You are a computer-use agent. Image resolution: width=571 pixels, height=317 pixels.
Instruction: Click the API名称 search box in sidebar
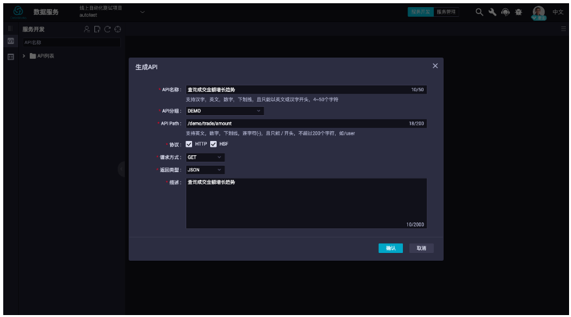pyautogui.click(x=71, y=42)
